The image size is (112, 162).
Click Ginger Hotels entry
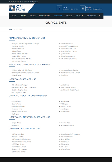click(16, 123)
